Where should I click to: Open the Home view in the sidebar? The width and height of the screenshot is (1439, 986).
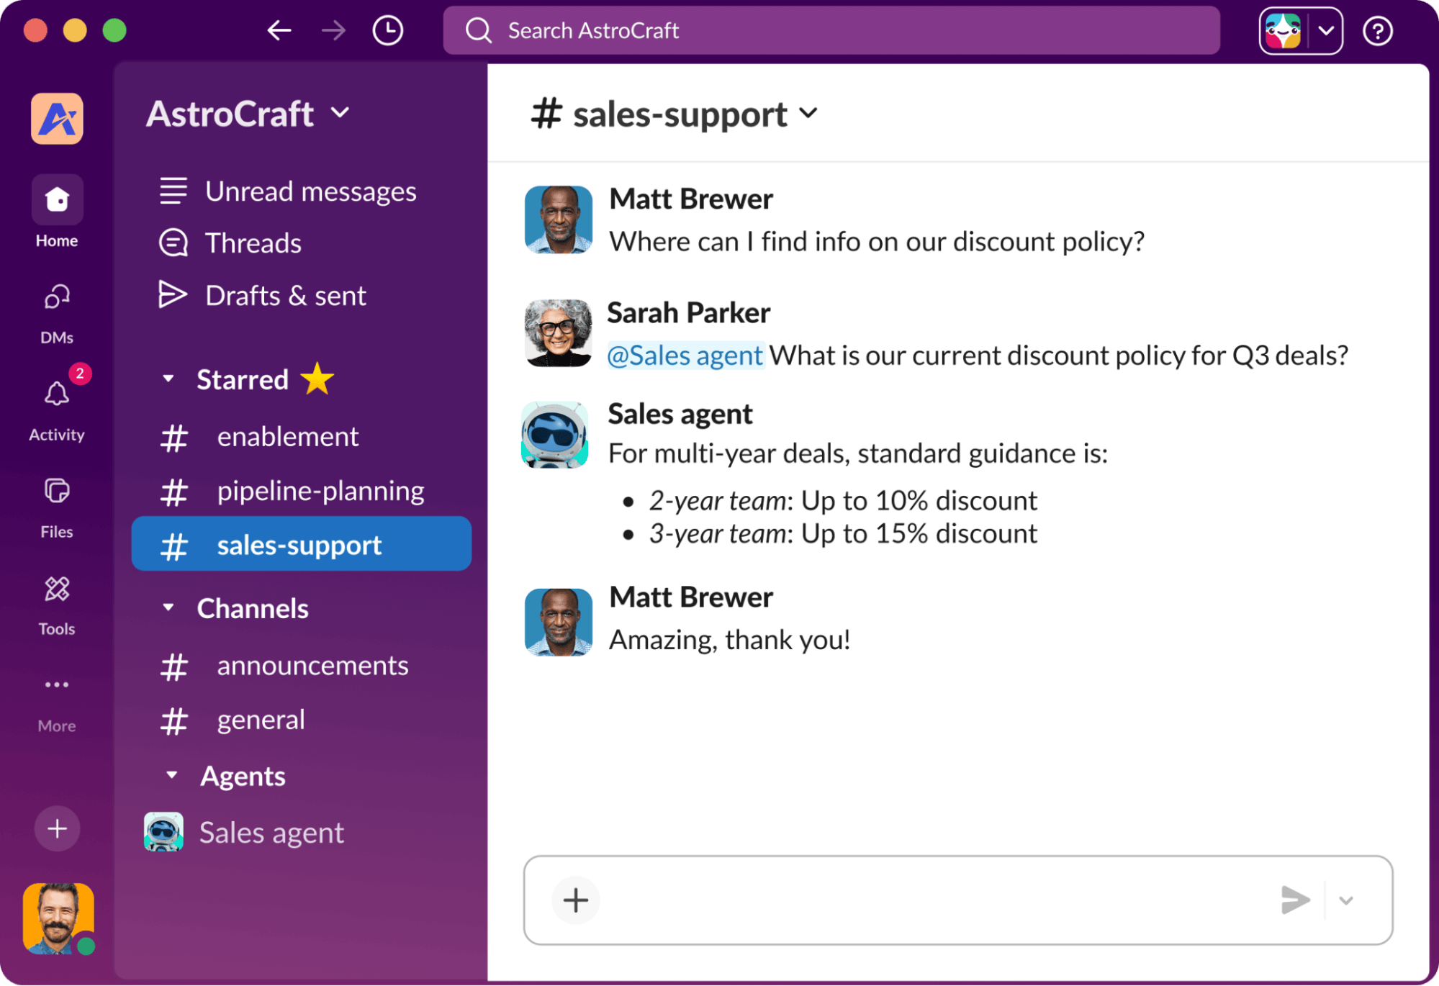coord(56,199)
